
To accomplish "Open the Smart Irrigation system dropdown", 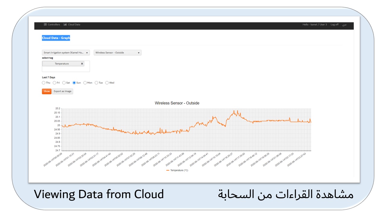I will click(66, 53).
